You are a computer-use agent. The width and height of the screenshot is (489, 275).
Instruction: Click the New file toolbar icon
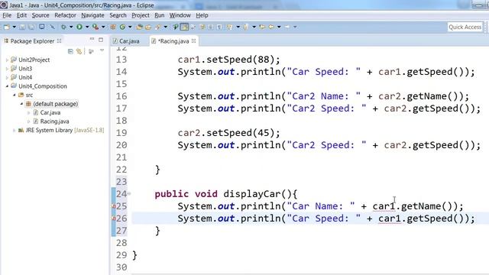click(x=7, y=27)
